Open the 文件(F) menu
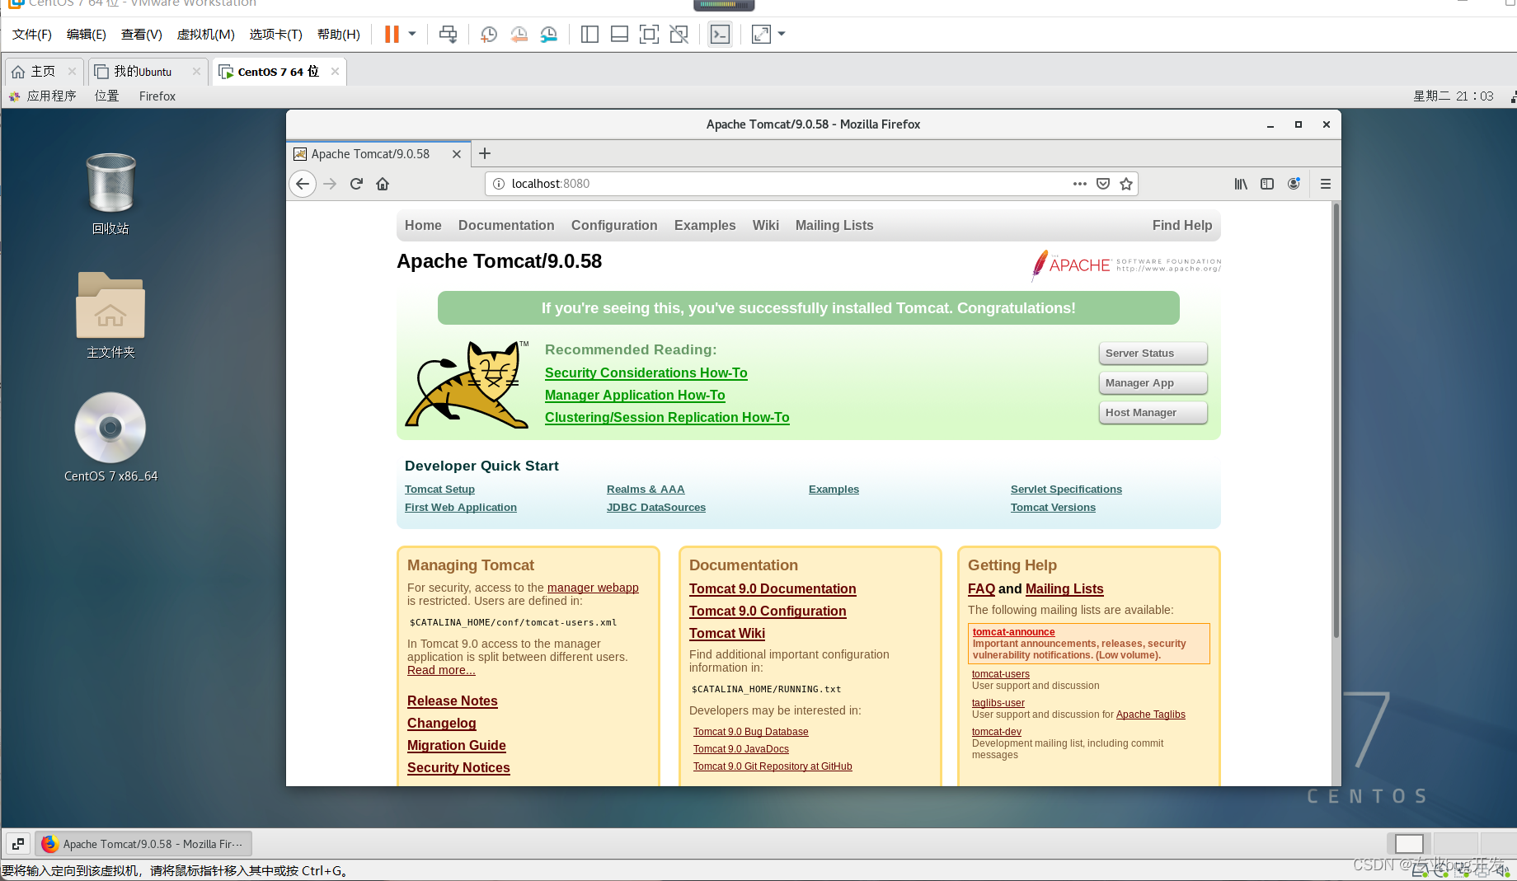This screenshot has height=881, width=1517. pyautogui.click(x=32, y=35)
